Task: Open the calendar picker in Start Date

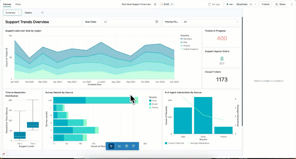Action: tap(157, 22)
